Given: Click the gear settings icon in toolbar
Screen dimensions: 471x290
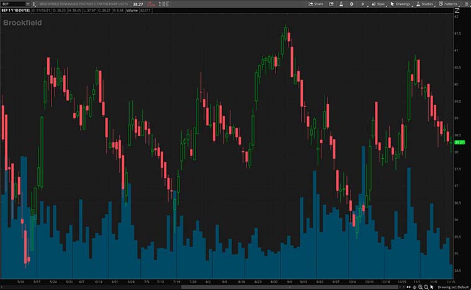Looking at the screenshot, I should pyautogui.click(x=352, y=4).
